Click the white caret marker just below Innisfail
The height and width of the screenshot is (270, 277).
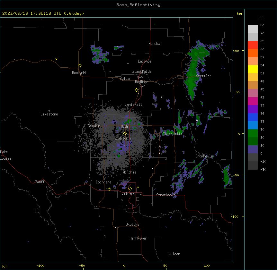129,112
